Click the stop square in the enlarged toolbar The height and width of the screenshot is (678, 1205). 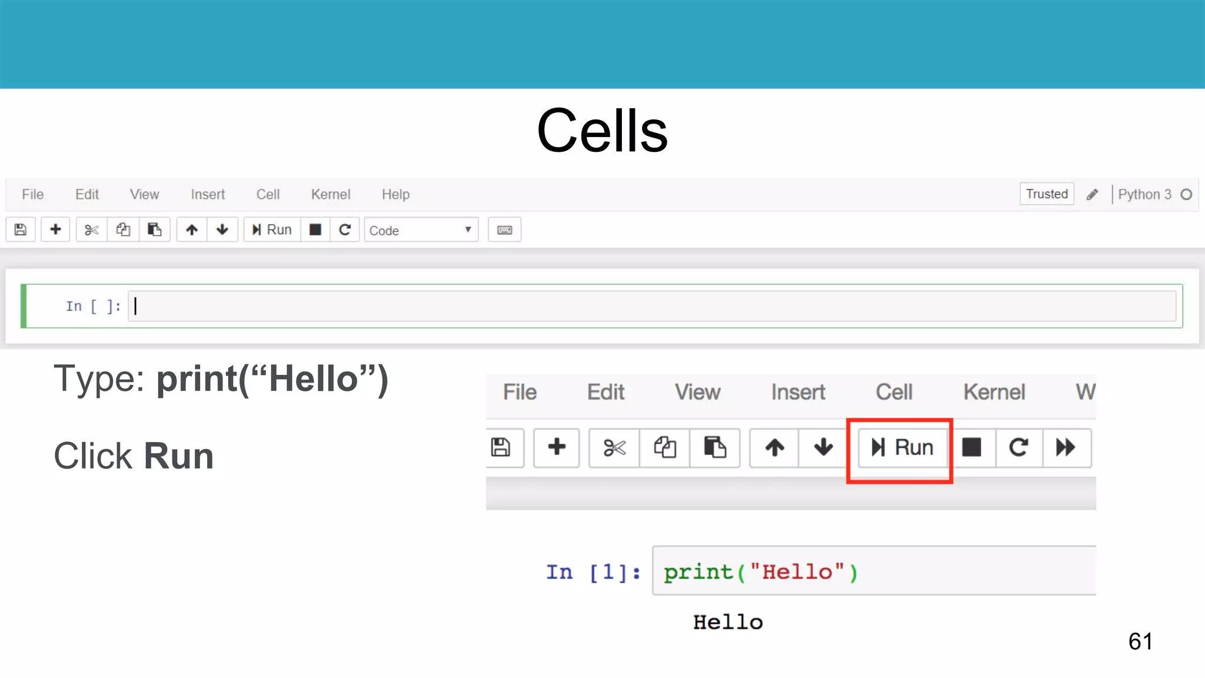click(x=971, y=447)
